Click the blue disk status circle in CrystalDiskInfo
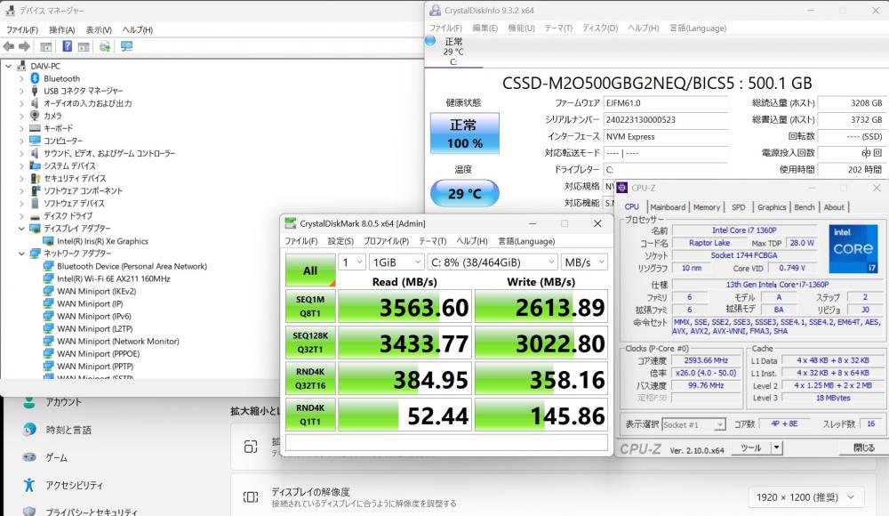889x516 pixels. pyautogui.click(x=430, y=41)
